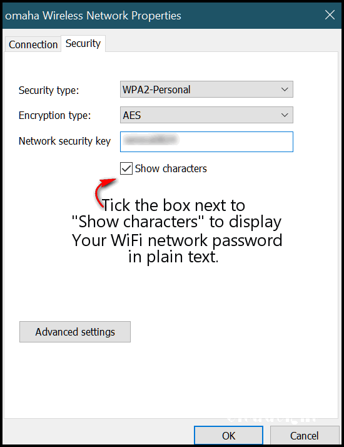This screenshot has height=447, width=344.
Task: Open Advanced settings
Action: 75,332
